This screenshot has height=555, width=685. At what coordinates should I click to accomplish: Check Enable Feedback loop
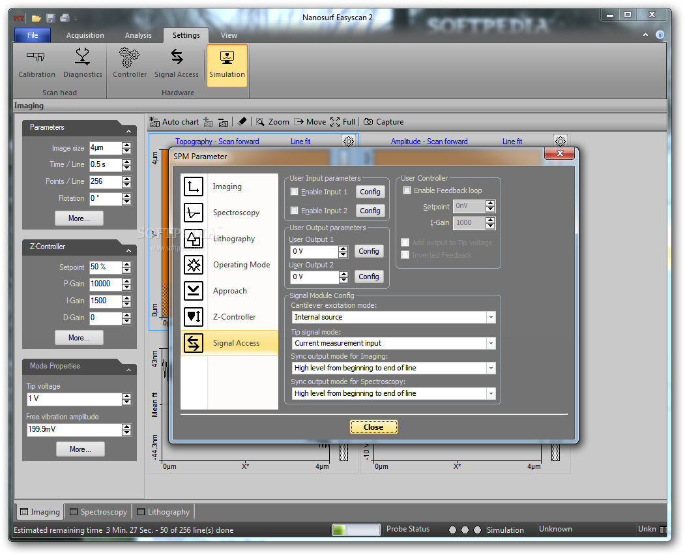tap(407, 190)
